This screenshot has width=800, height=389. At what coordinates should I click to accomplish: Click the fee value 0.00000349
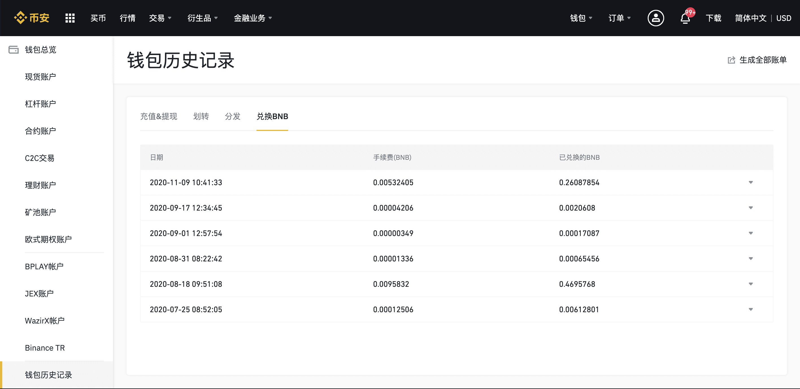pyautogui.click(x=393, y=233)
